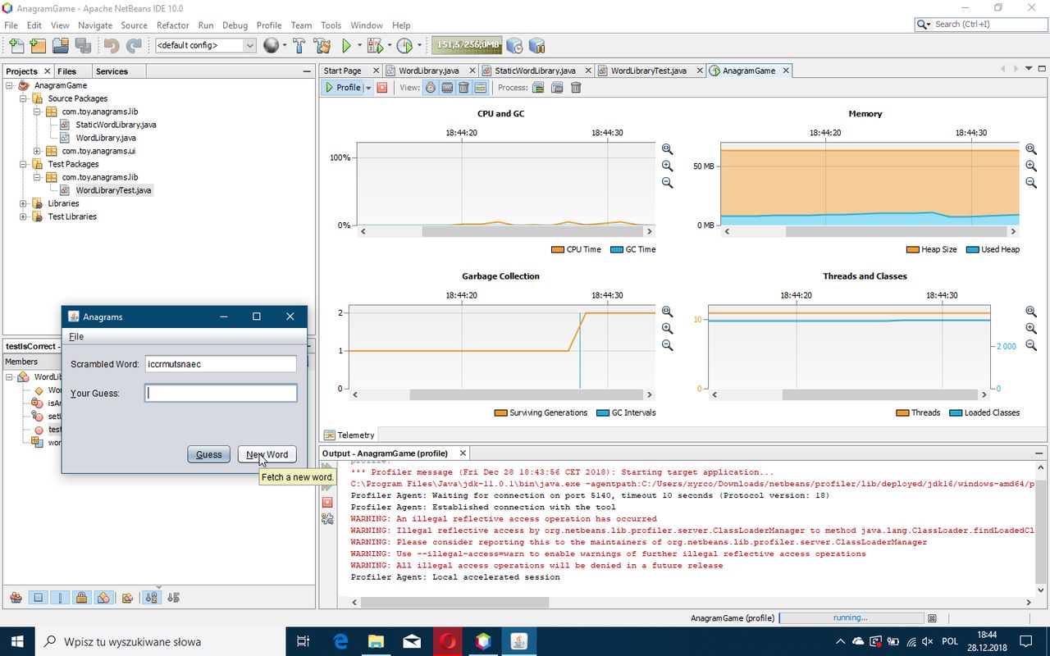Image resolution: width=1050 pixels, height=656 pixels.
Task: Toggle the CPU telemetry view
Action: pos(430,87)
